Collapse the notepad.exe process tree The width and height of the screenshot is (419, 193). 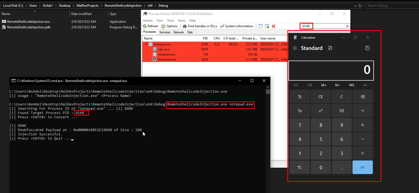point(146,44)
